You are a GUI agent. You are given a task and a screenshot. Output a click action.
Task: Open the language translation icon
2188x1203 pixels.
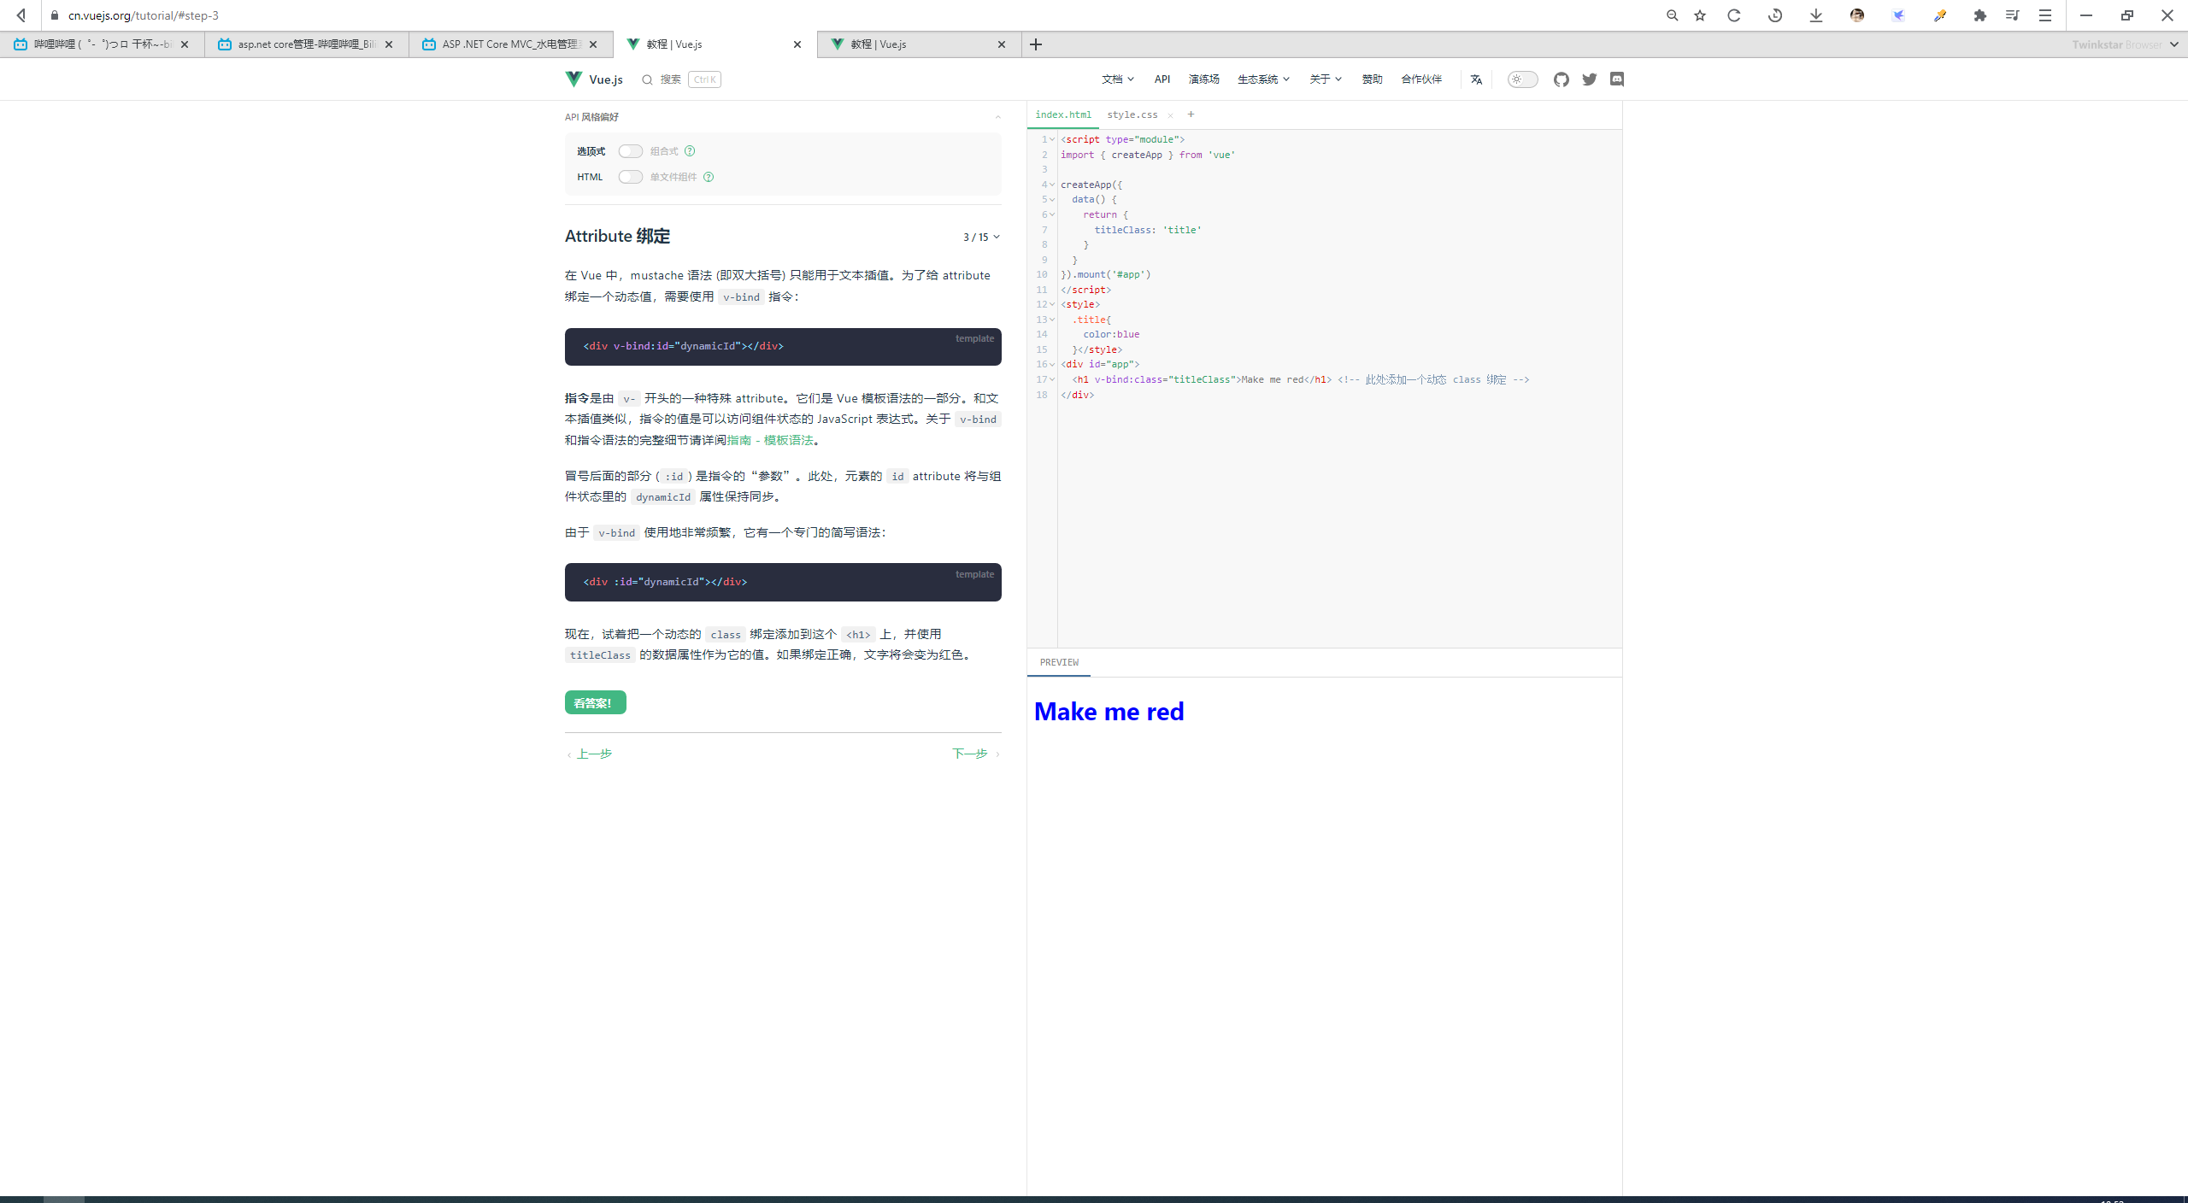coord(1476,79)
